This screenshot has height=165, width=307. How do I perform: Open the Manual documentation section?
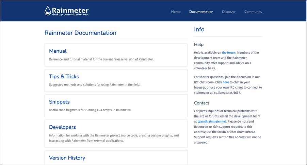[x=58, y=51]
